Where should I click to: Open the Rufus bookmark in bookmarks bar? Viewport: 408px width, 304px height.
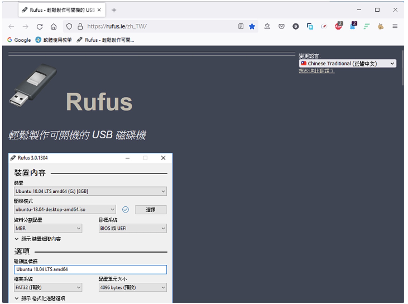(x=105, y=40)
